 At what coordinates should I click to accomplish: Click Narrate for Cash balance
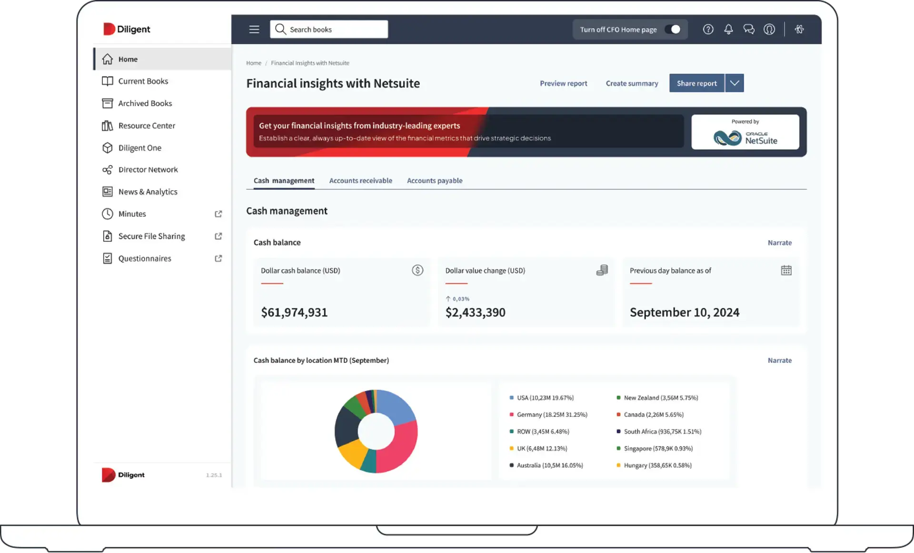[779, 243]
